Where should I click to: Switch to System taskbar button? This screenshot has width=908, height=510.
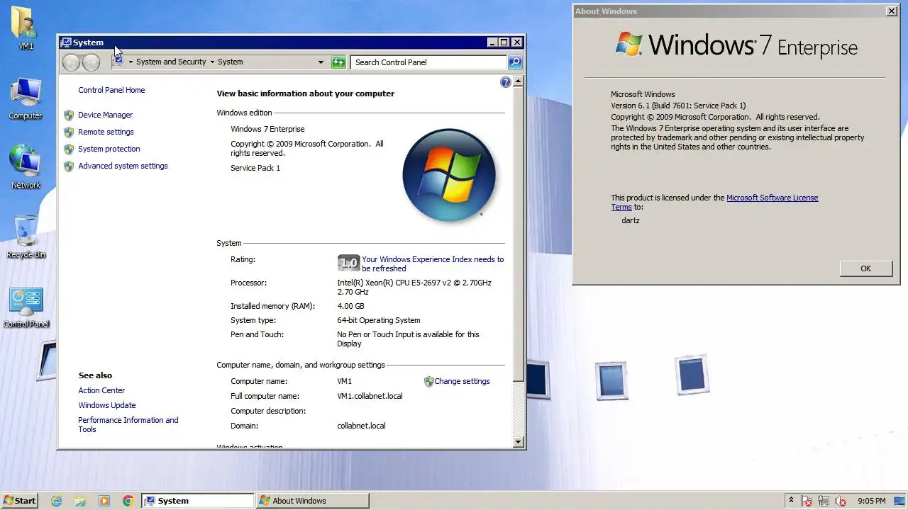197,501
